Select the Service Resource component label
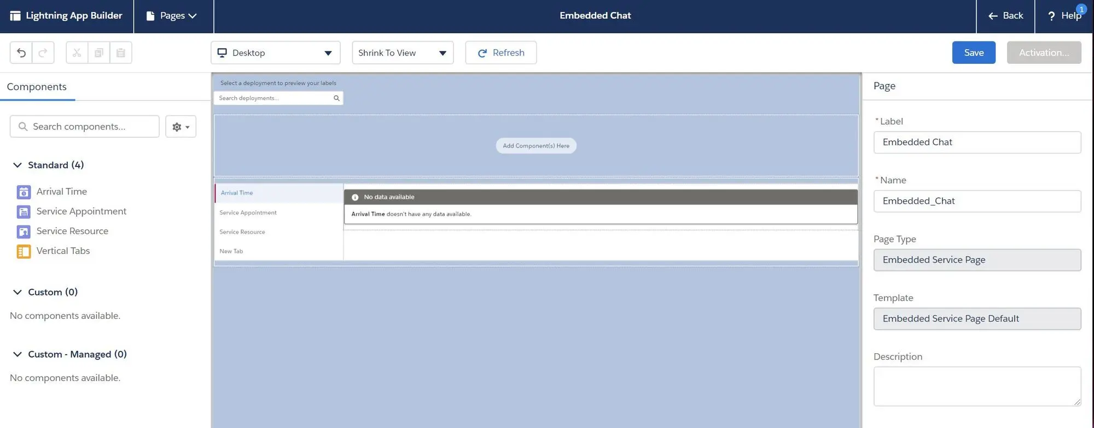This screenshot has width=1094, height=428. (x=72, y=231)
